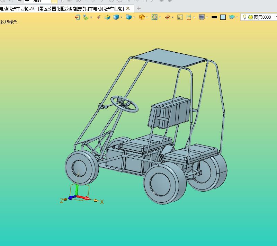Click the small red eraser/brush icon
This screenshot has width=277, height=246.
point(99,17)
